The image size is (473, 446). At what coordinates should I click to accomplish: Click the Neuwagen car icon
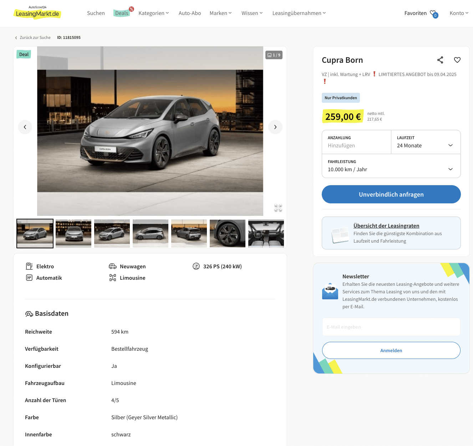point(113,266)
